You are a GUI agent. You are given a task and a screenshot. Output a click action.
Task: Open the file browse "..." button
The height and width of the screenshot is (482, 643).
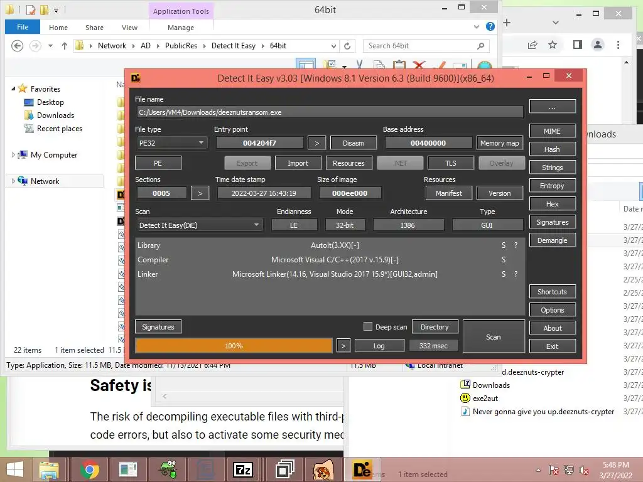[553, 107]
